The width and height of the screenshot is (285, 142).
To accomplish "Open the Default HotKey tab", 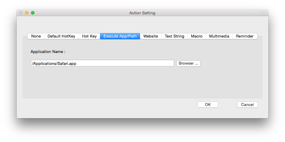I will coord(61,36).
